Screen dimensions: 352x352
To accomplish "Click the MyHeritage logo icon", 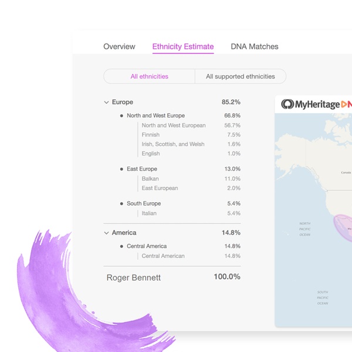I will [287, 104].
